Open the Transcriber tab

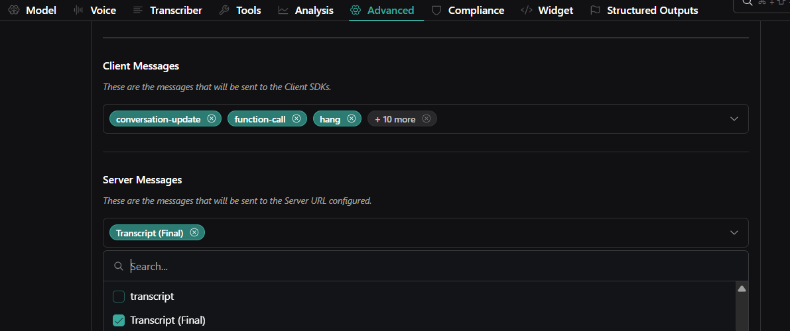click(168, 10)
